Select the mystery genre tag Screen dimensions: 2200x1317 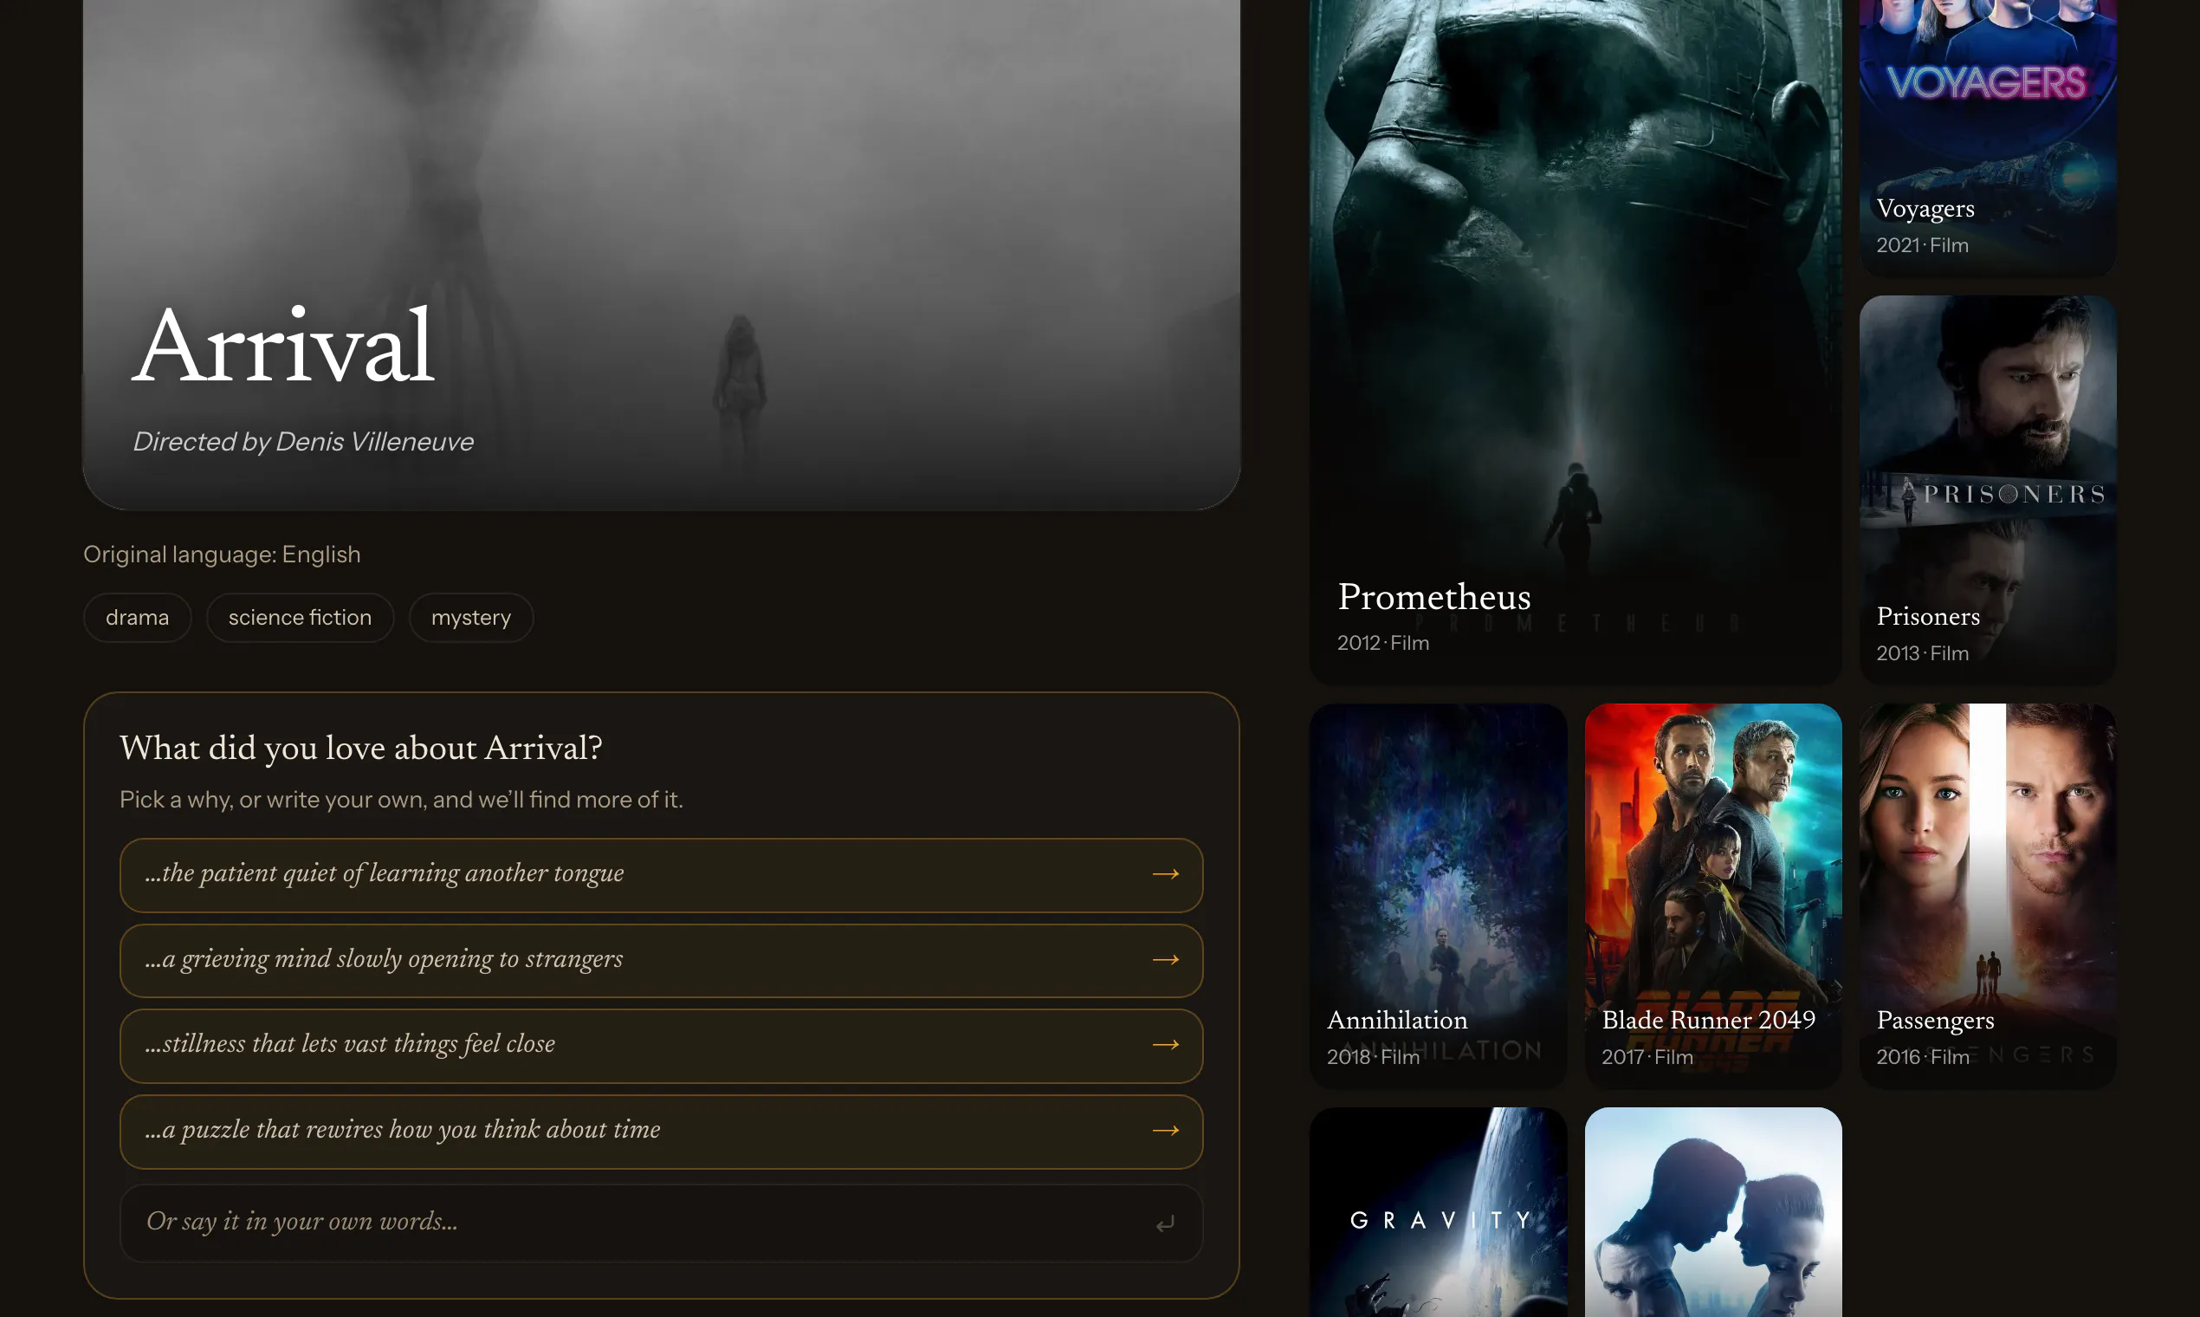[471, 618]
